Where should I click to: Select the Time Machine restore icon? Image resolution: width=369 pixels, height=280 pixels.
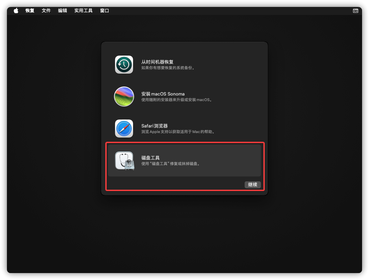coord(124,65)
